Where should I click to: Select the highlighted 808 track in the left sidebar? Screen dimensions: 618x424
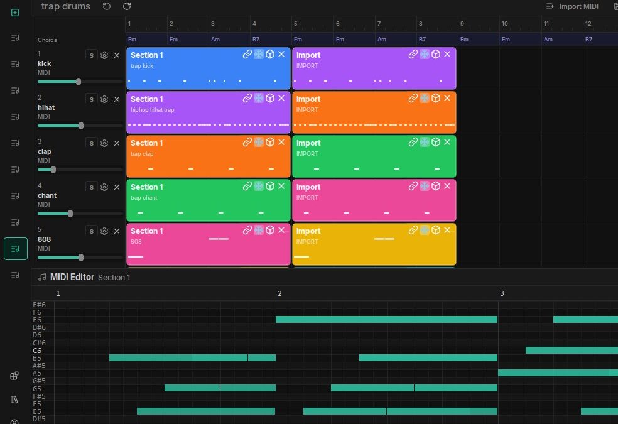(14, 248)
